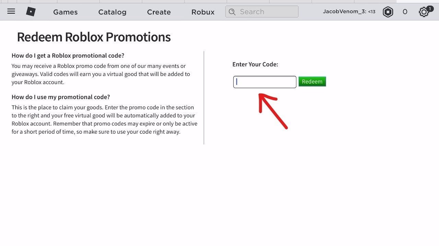The image size is (439, 246).
Task: Open the hamburger navigation menu
Action: pyautogui.click(x=11, y=11)
